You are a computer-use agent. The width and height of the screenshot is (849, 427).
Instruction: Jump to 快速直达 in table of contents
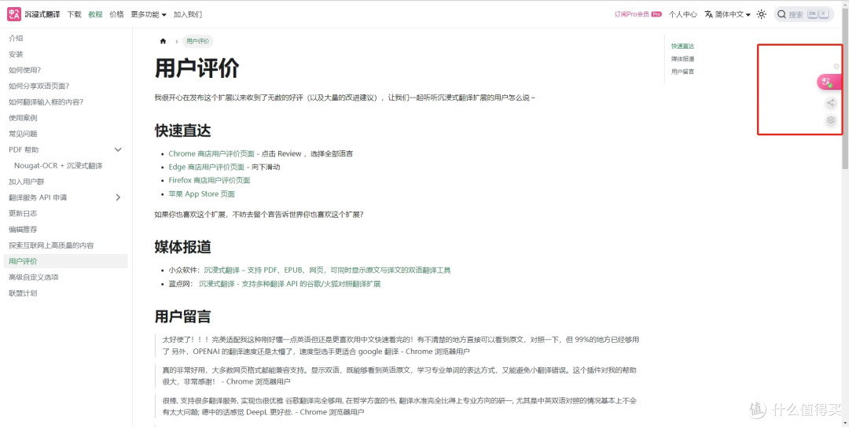[683, 46]
